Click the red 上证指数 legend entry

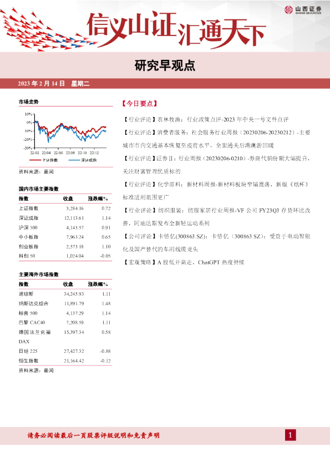pos(44,160)
